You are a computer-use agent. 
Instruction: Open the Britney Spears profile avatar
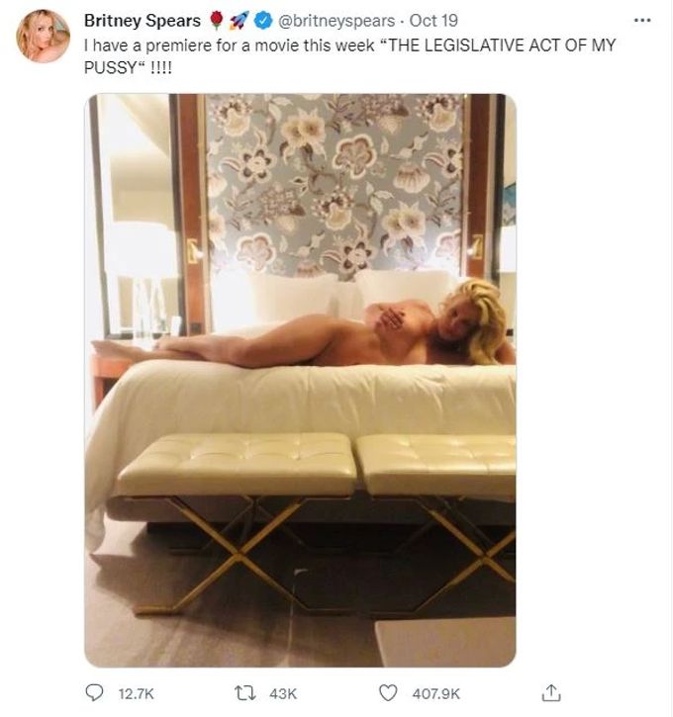[x=43, y=36]
